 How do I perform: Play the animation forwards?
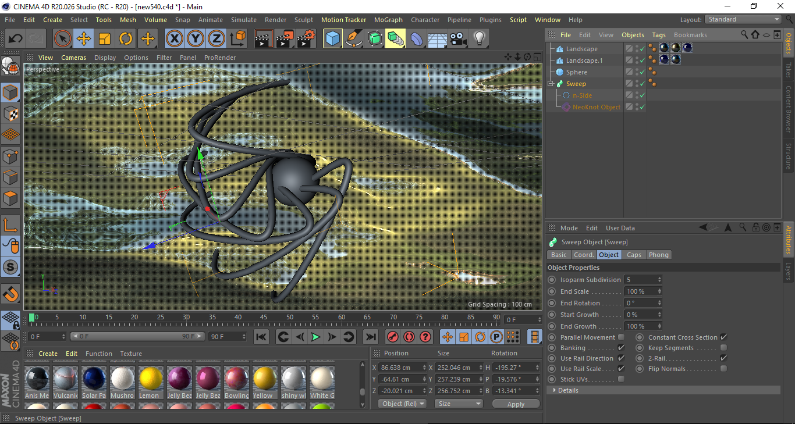coord(315,336)
